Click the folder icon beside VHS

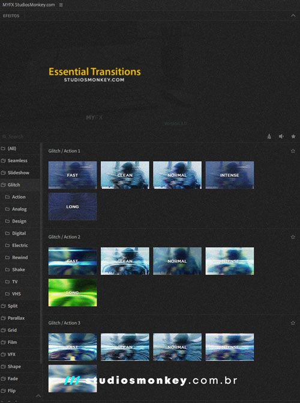click(x=7, y=294)
